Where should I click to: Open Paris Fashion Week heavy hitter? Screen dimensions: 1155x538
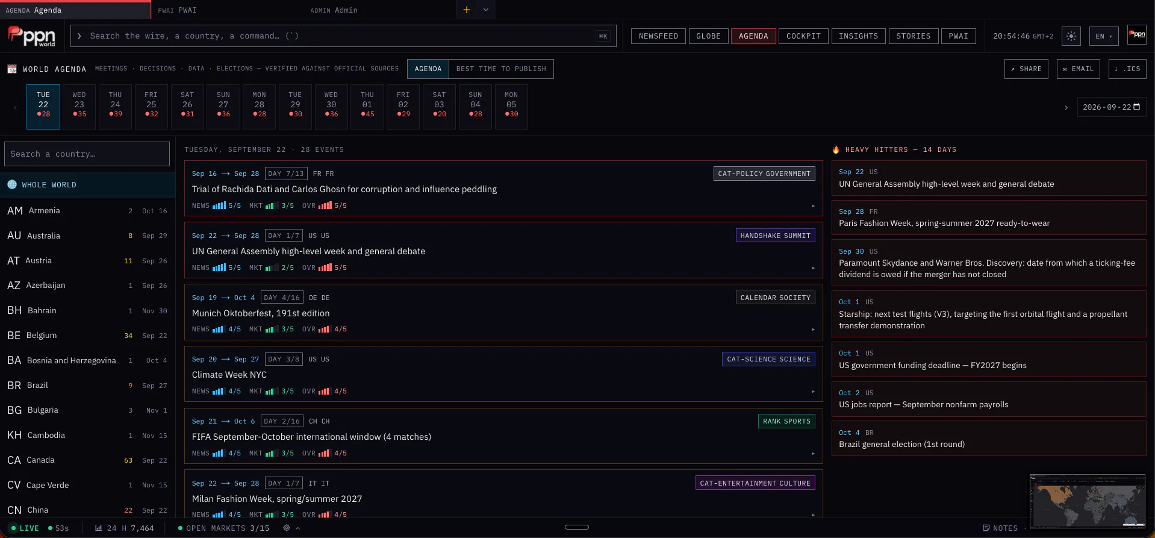point(989,217)
